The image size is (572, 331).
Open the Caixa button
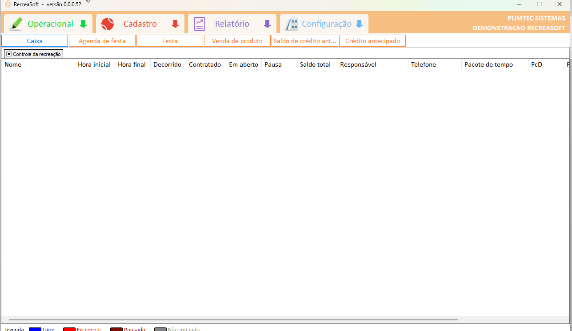35,41
